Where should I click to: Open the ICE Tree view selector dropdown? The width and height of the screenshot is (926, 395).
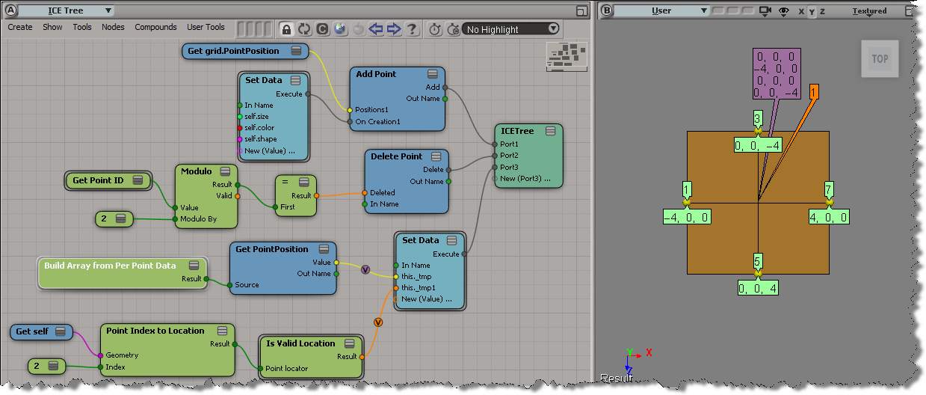[66, 10]
